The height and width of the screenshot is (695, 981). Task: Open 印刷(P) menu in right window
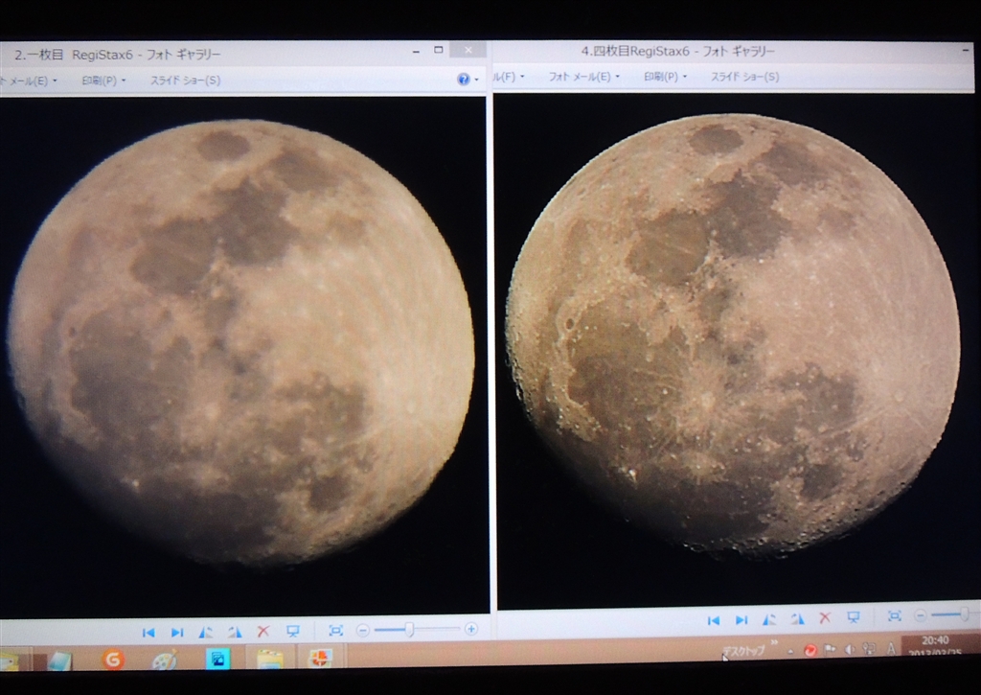click(x=665, y=77)
